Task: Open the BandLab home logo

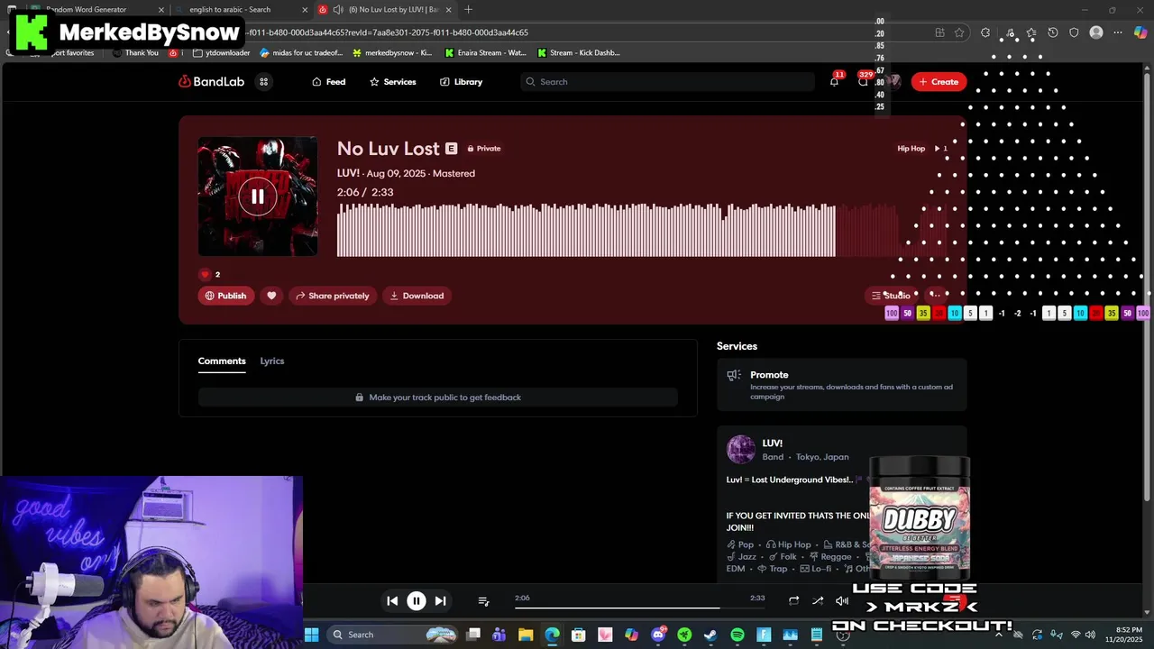Action: pos(211,81)
